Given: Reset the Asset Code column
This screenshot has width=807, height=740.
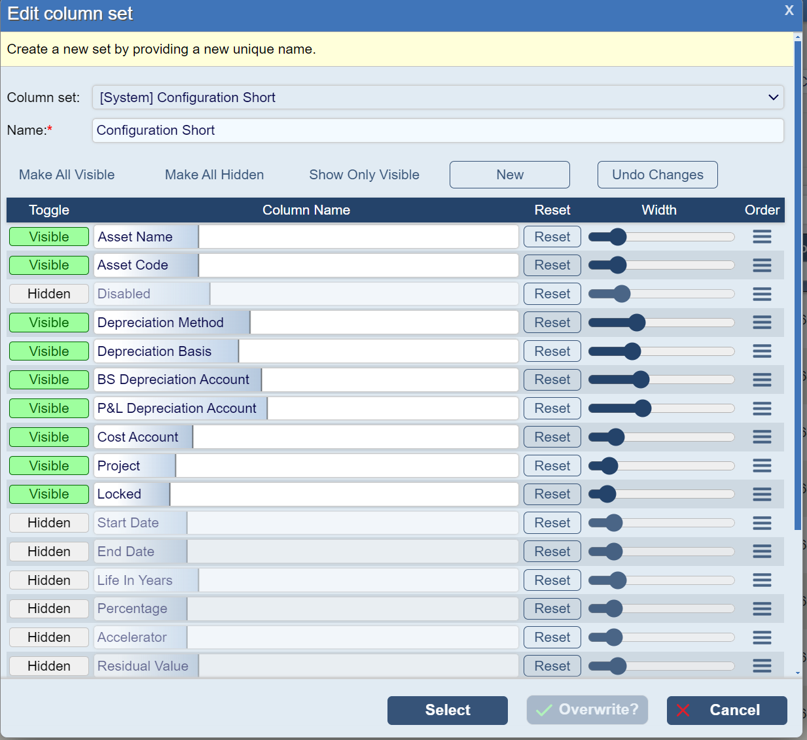Looking at the screenshot, I should tap(552, 265).
